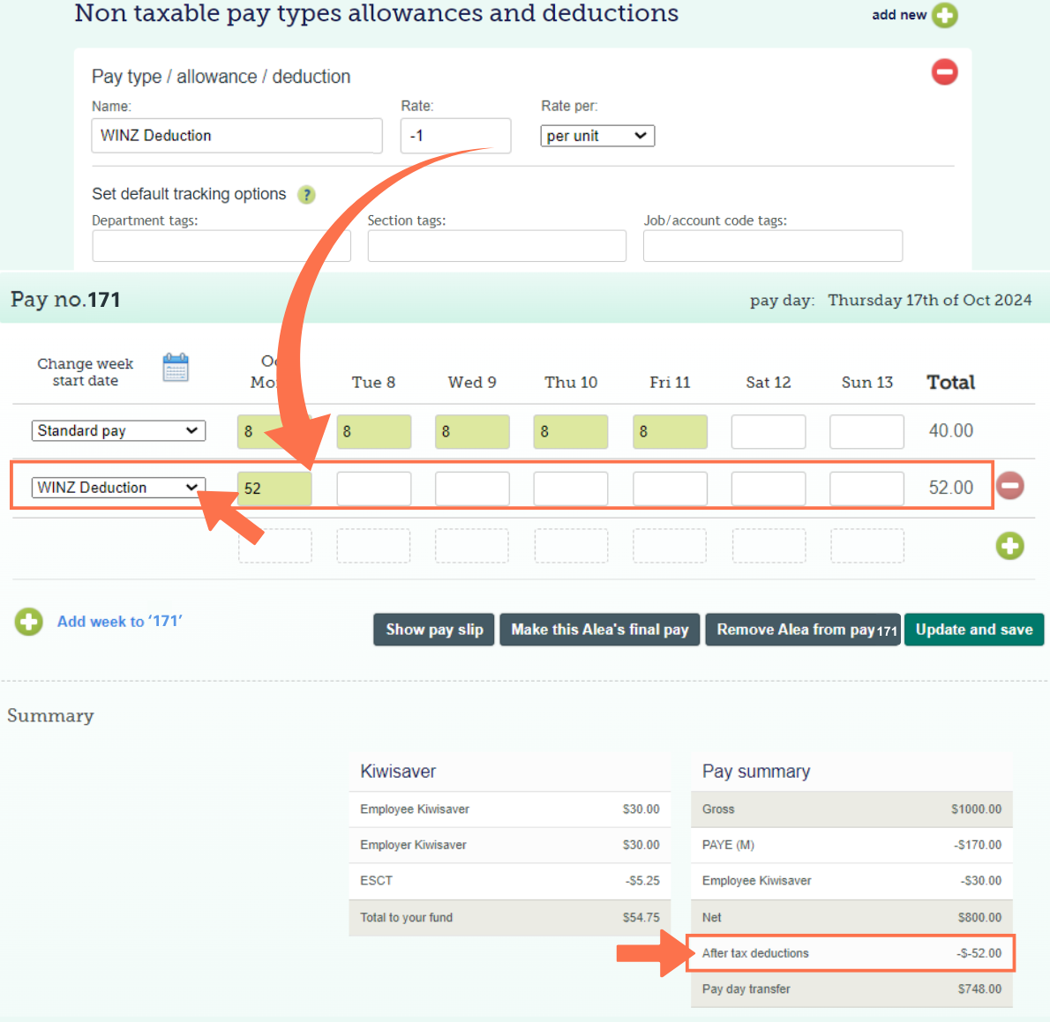Remove the WINZ Deduction pay type definition
This screenshot has height=1022, width=1050.
[x=944, y=71]
